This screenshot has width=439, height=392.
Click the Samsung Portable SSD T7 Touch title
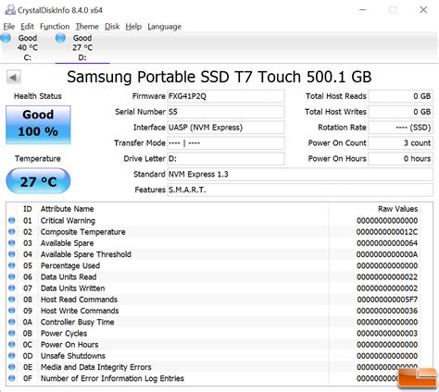click(219, 77)
